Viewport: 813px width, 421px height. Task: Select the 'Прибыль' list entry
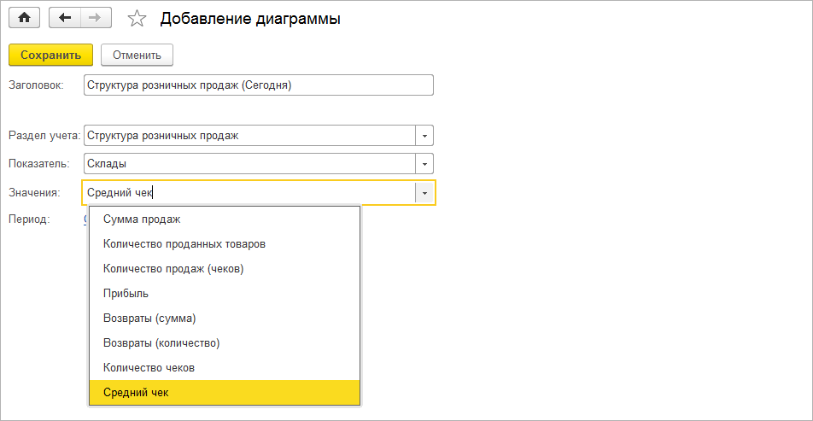[126, 294]
